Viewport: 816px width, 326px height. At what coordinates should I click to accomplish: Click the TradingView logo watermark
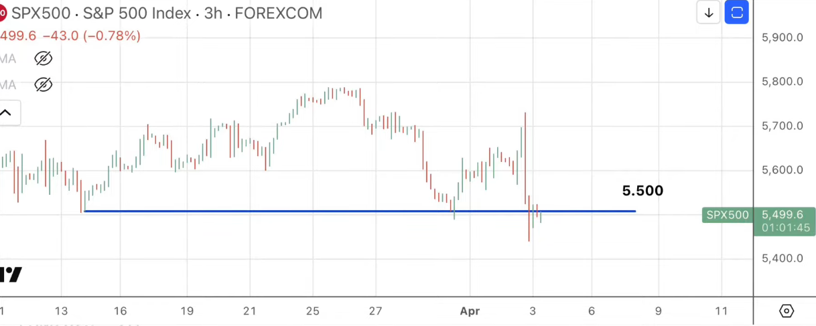point(11,274)
